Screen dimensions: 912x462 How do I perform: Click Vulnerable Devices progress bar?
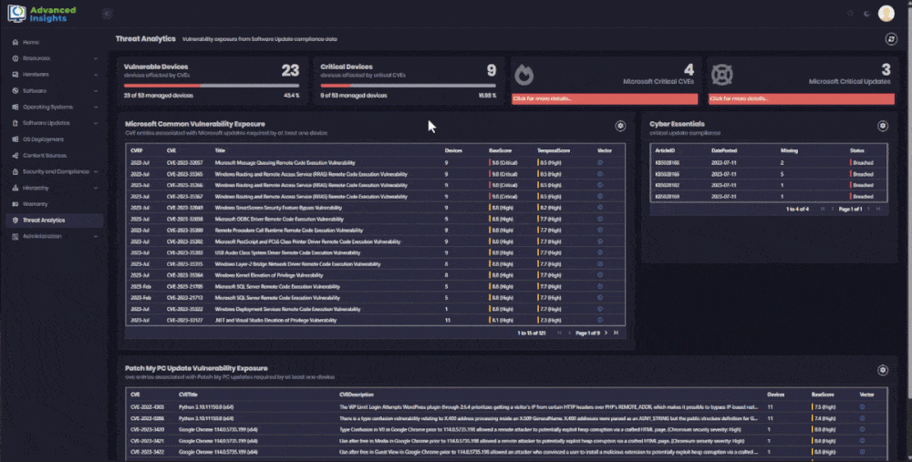coord(212,86)
